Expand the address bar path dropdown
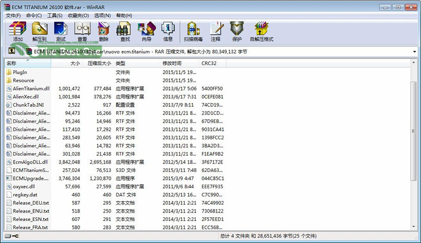This screenshot has height=243, width=421. pyautogui.click(x=415, y=52)
